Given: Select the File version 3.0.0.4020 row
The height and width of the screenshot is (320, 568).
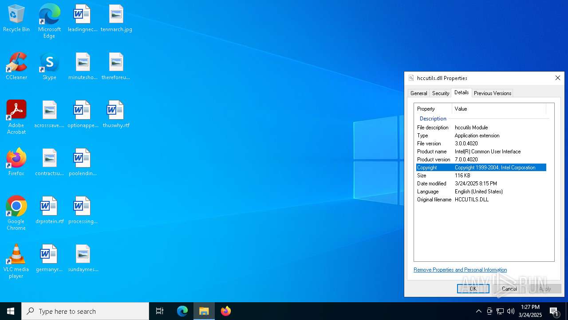Looking at the screenshot, I should [x=481, y=144].
